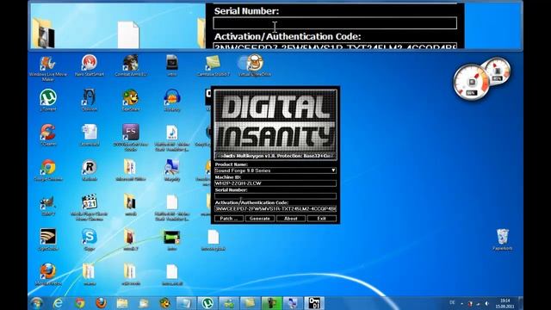Select the Audacity headphones desktop icon
The image size is (551, 310).
[172, 100]
